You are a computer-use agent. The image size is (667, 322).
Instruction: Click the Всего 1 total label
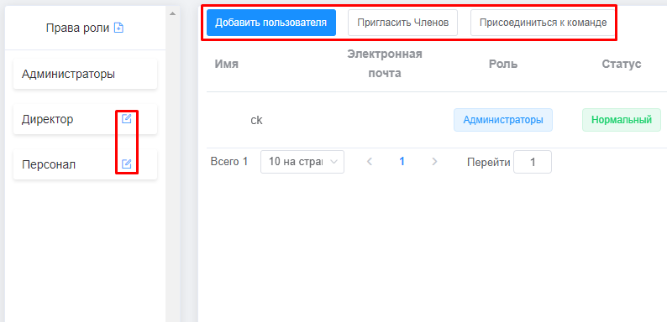(228, 162)
